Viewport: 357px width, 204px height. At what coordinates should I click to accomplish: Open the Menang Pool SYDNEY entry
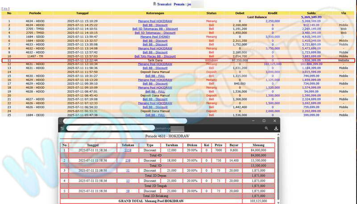[x=155, y=37]
